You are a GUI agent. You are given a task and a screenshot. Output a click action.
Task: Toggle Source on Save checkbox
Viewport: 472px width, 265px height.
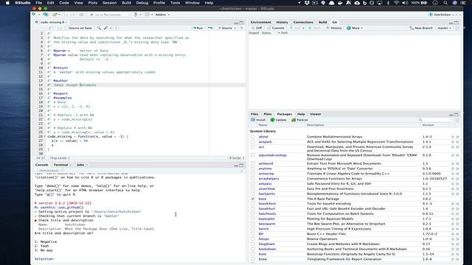pyautogui.click(x=66, y=28)
